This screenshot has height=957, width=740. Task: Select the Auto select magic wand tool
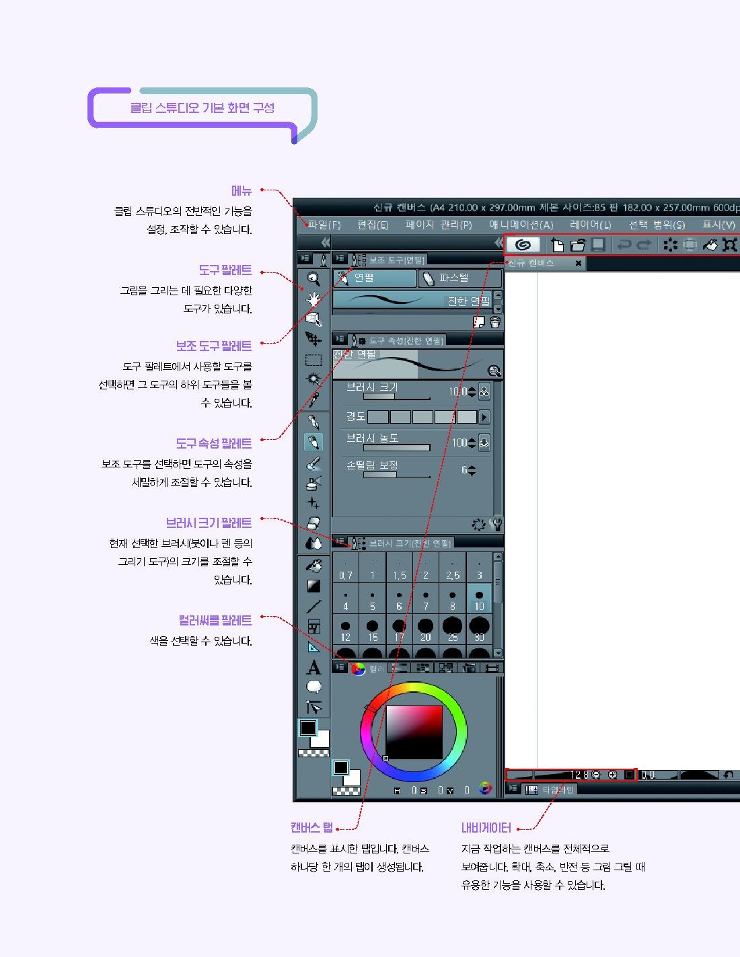[313, 379]
